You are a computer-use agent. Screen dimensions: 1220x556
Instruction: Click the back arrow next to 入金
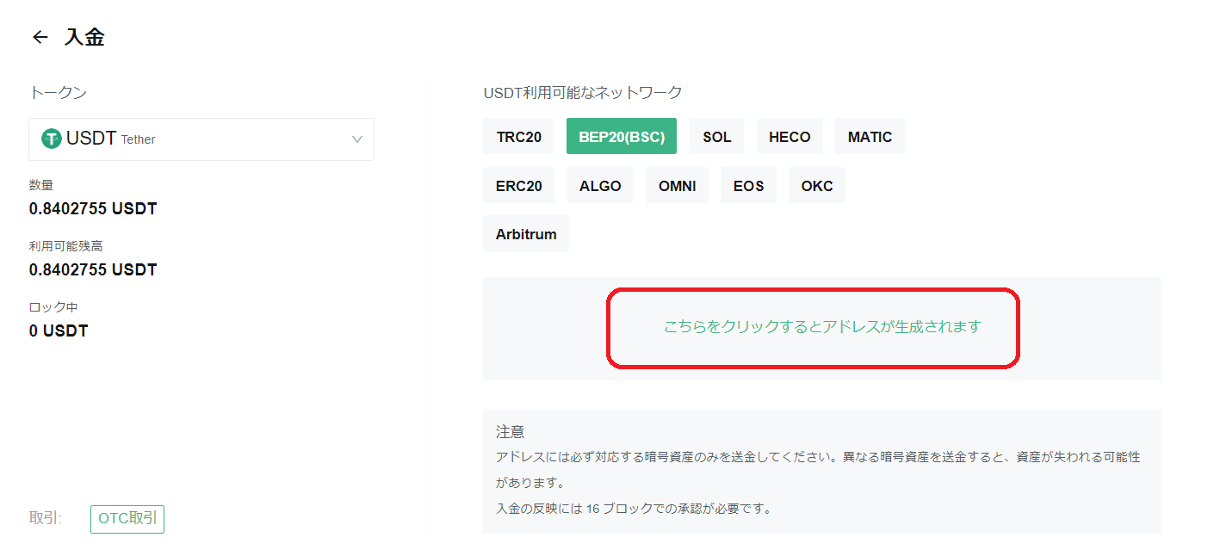(x=40, y=38)
